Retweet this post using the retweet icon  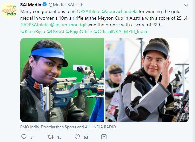click(51, 137)
